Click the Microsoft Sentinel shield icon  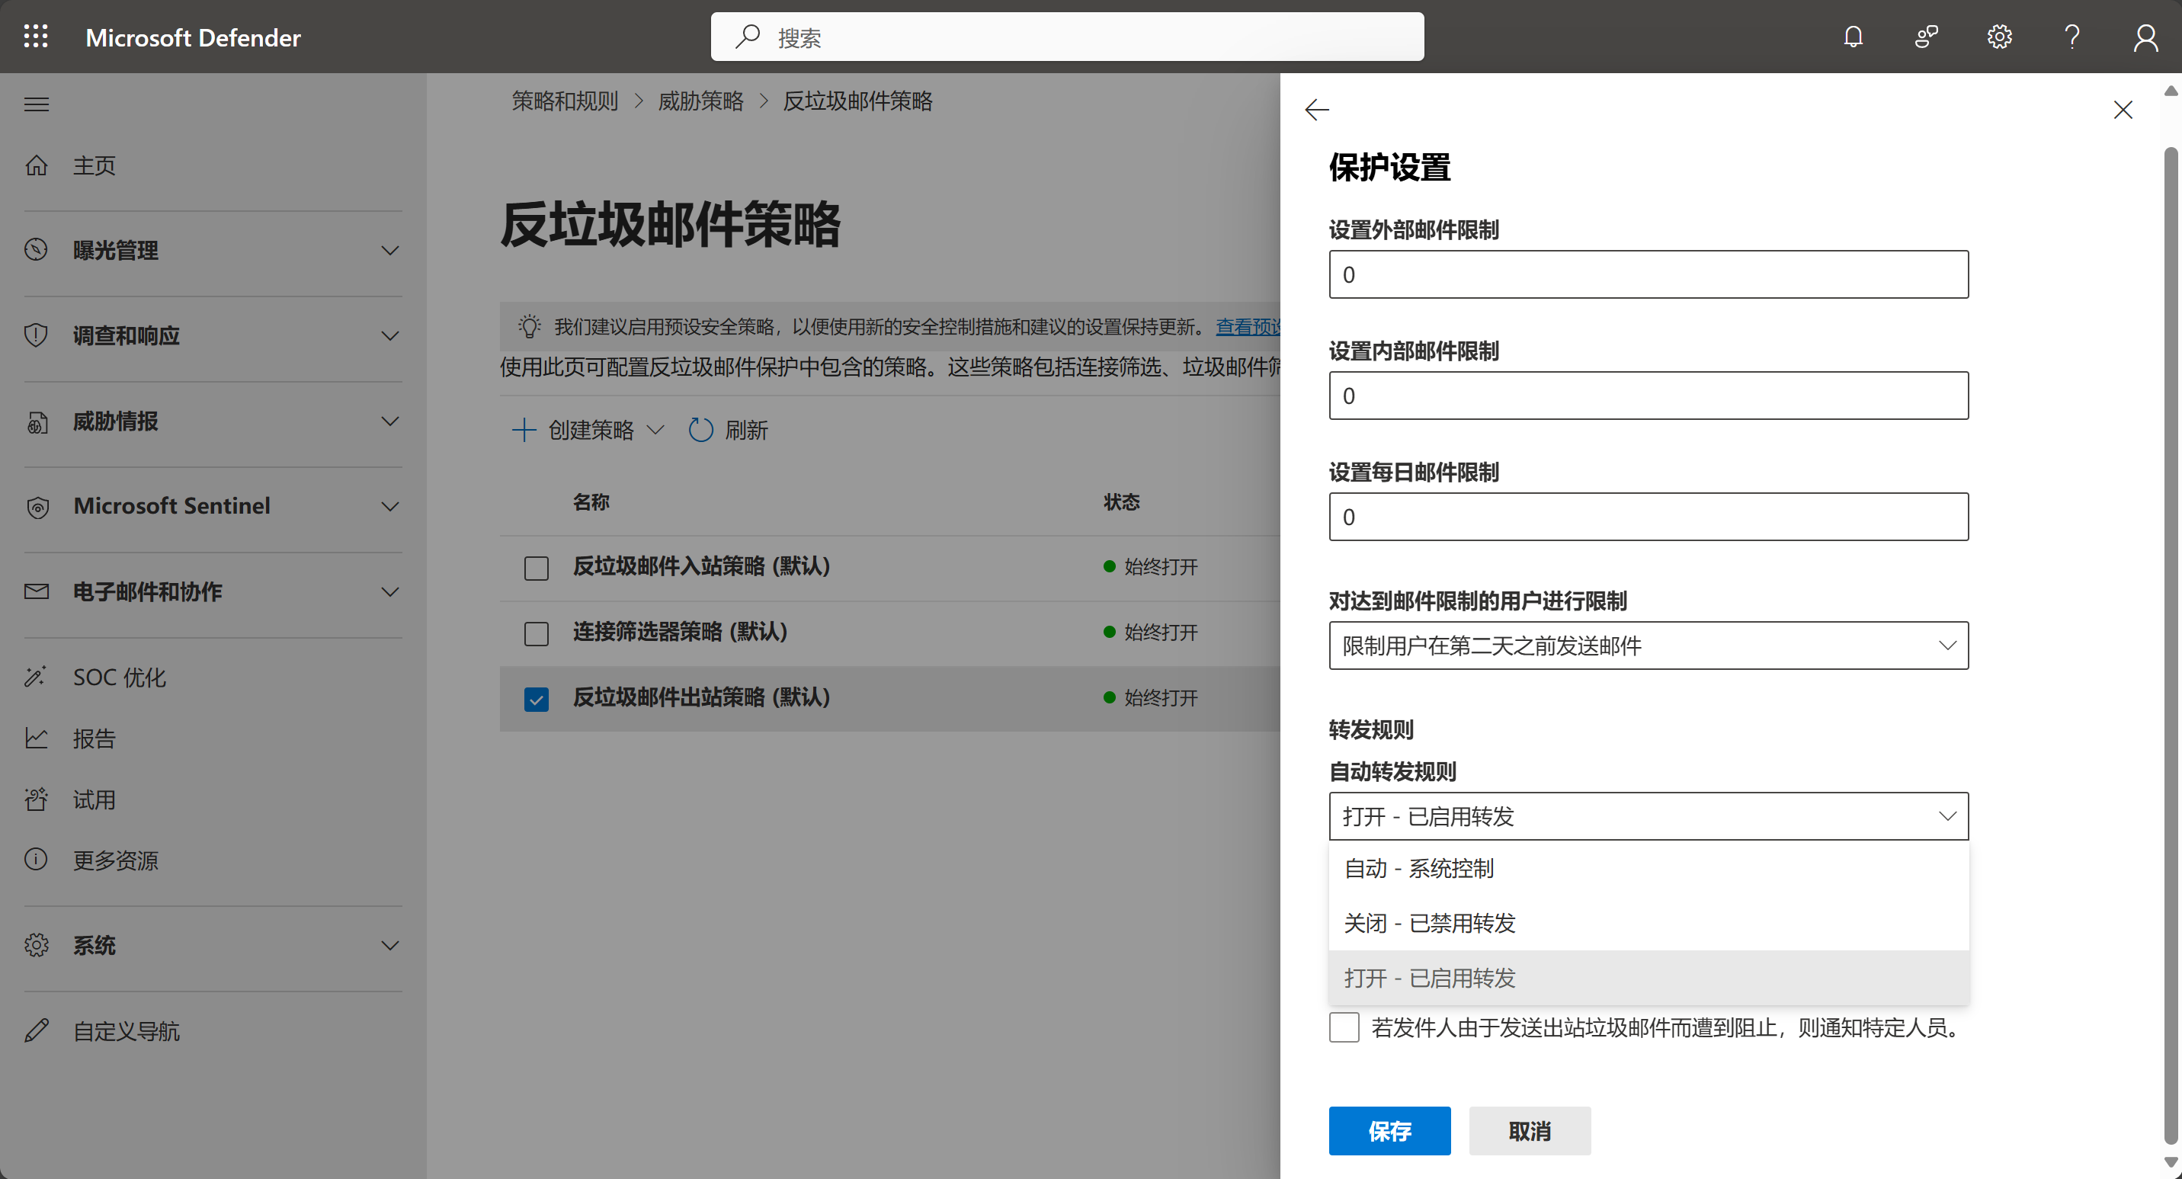37,507
